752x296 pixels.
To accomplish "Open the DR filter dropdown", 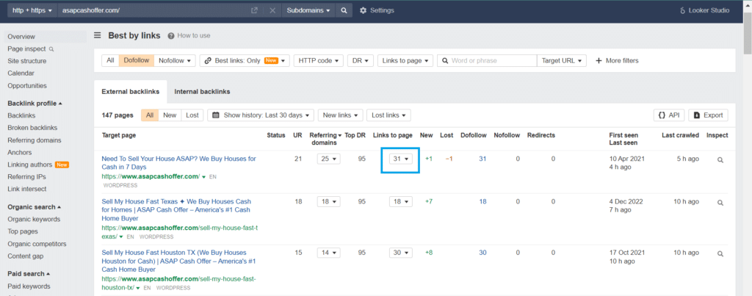I will [360, 60].
